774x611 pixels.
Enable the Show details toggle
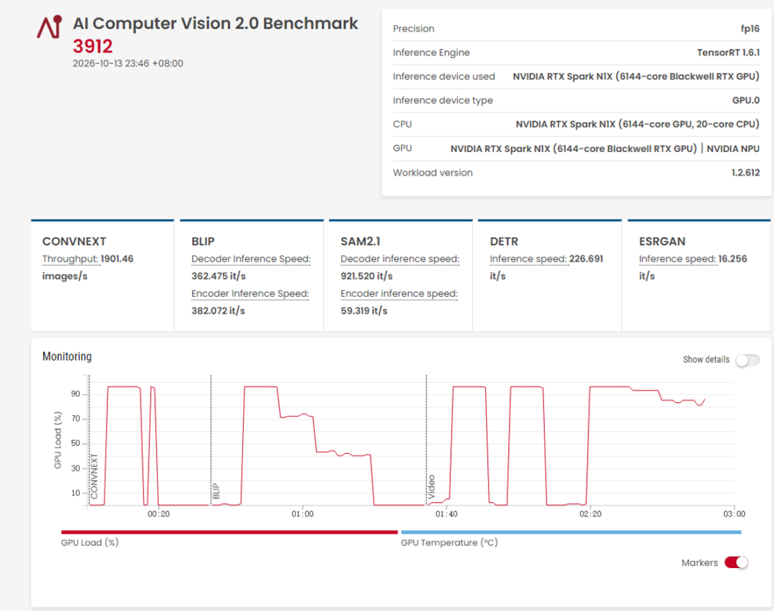click(747, 360)
